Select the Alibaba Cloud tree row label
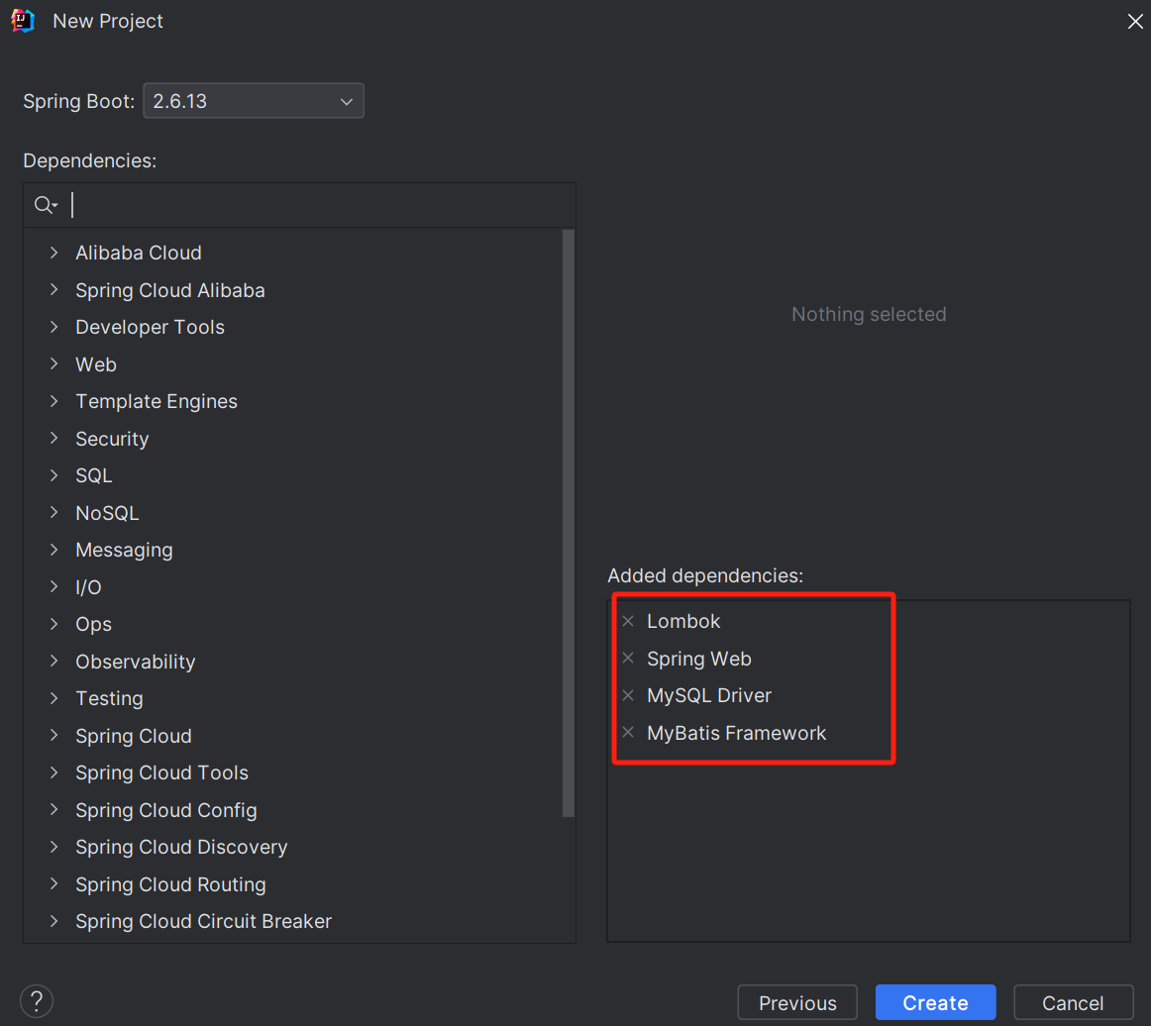The height and width of the screenshot is (1026, 1151). click(138, 253)
